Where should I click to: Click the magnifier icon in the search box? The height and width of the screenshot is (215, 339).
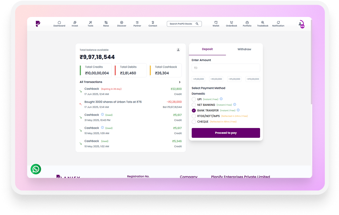coord(197,24)
